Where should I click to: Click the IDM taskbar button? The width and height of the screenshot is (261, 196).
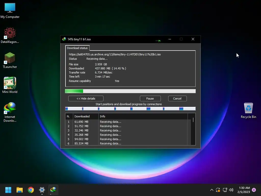tap(53, 190)
